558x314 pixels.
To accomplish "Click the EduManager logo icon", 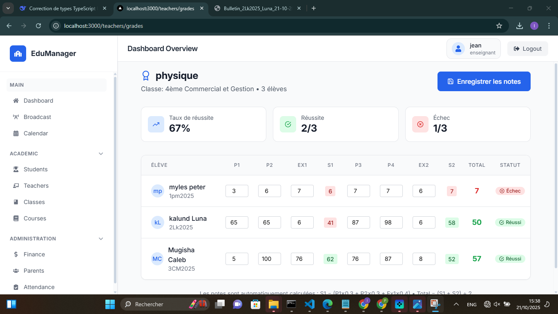I will click(18, 54).
